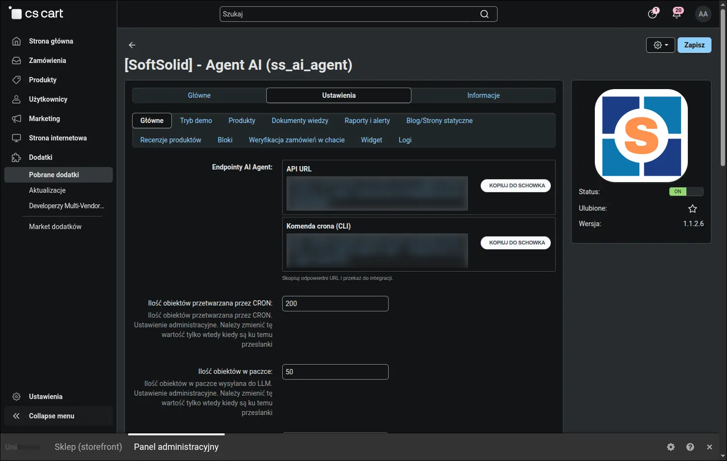
Task: Click the page vertical scrollbar
Action: (x=723, y=87)
